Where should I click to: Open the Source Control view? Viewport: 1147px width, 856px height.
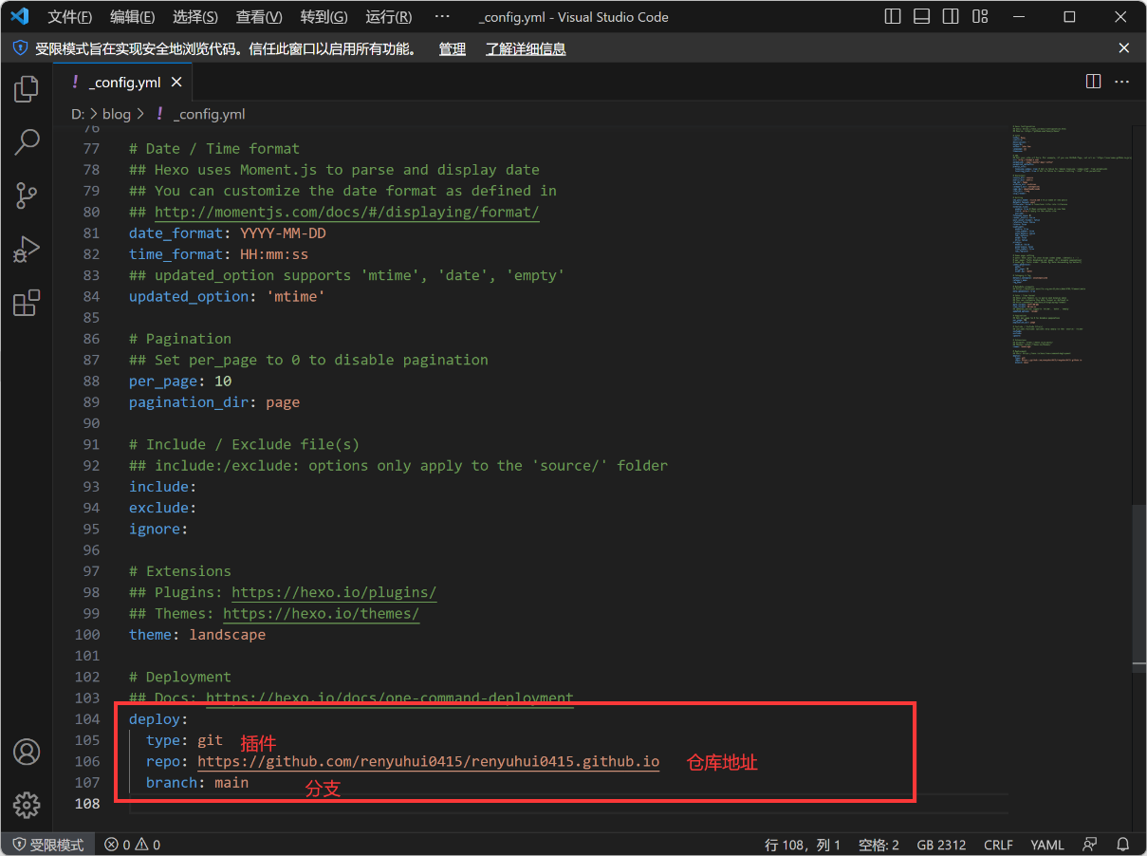[x=27, y=195]
